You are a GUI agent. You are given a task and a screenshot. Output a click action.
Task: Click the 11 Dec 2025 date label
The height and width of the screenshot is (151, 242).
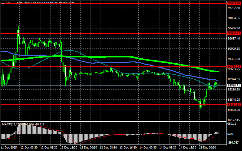[9, 148]
